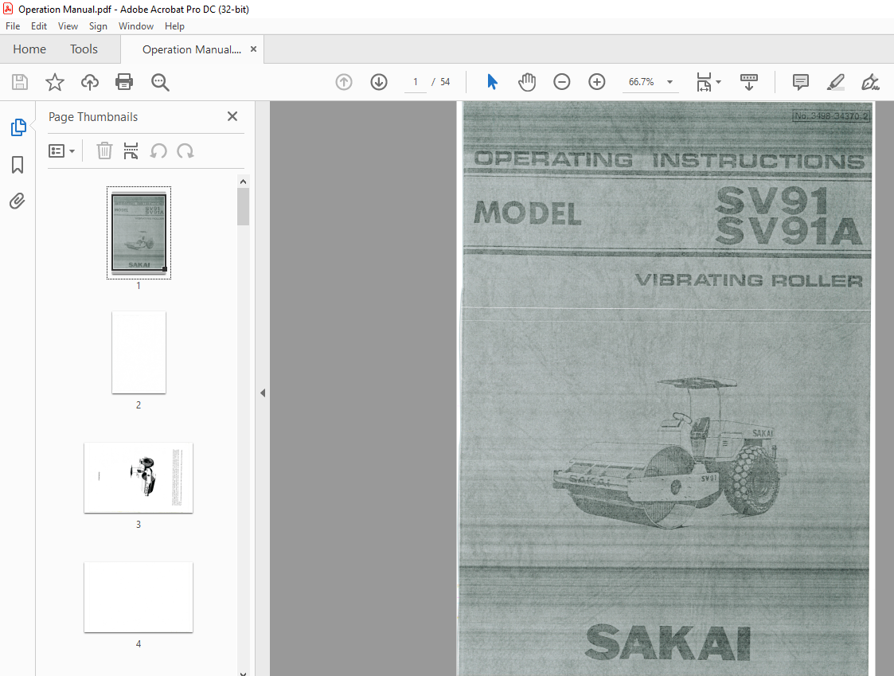Click Print pages icon in thumbnails

[x=131, y=151]
